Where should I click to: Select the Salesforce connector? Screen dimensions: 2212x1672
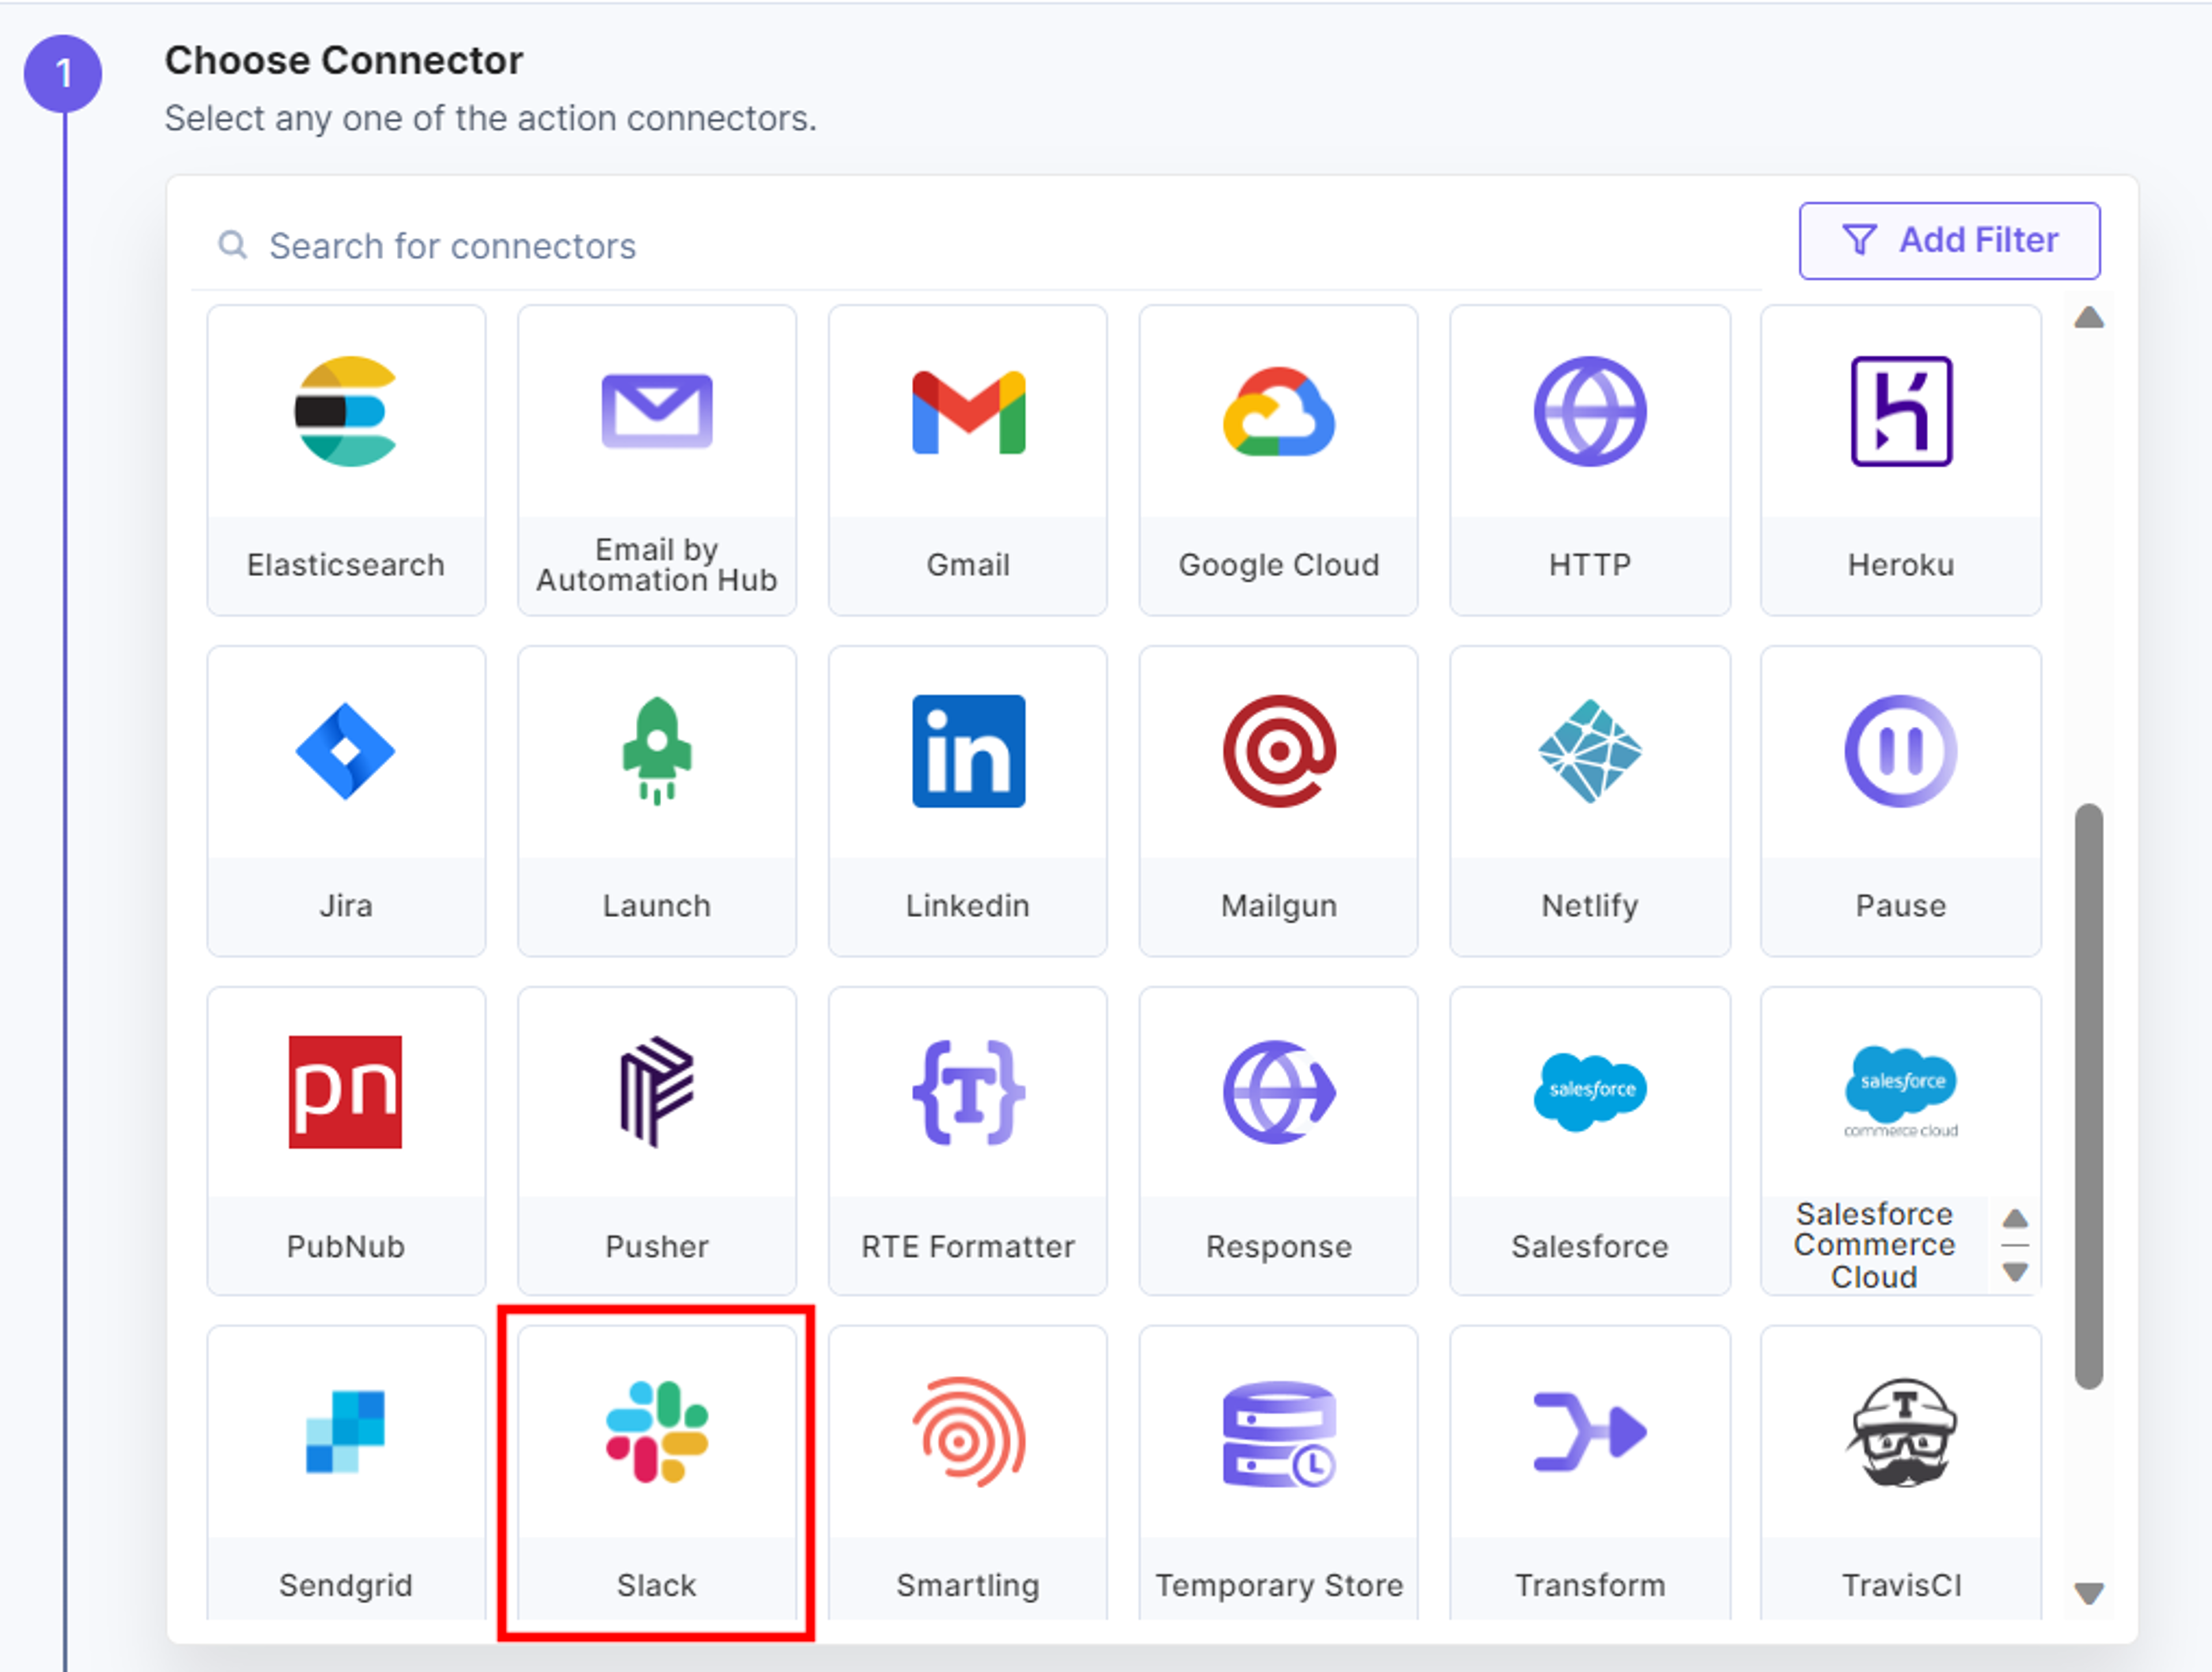coord(1590,1141)
